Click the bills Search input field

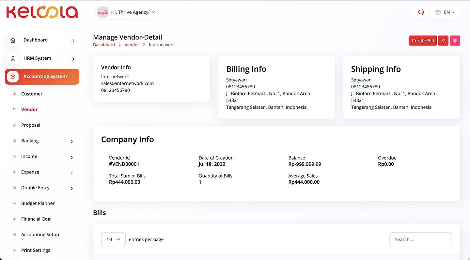(x=420, y=239)
